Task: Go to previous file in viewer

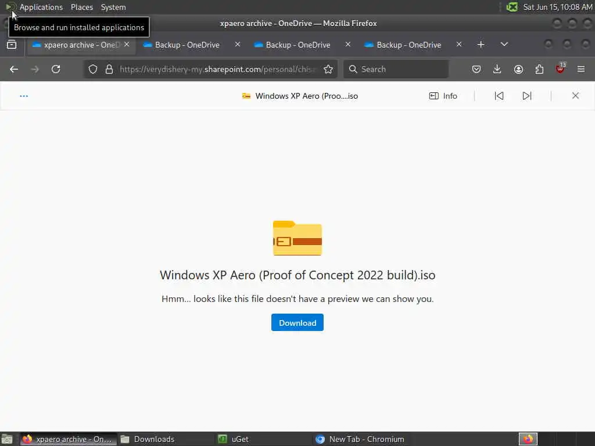Action: [x=499, y=96]
